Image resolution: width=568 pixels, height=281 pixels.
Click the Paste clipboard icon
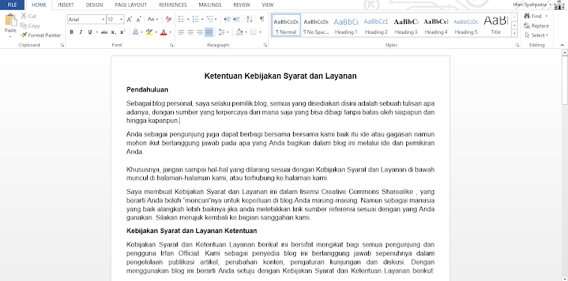pyautogui.click(x=10, y=20)
